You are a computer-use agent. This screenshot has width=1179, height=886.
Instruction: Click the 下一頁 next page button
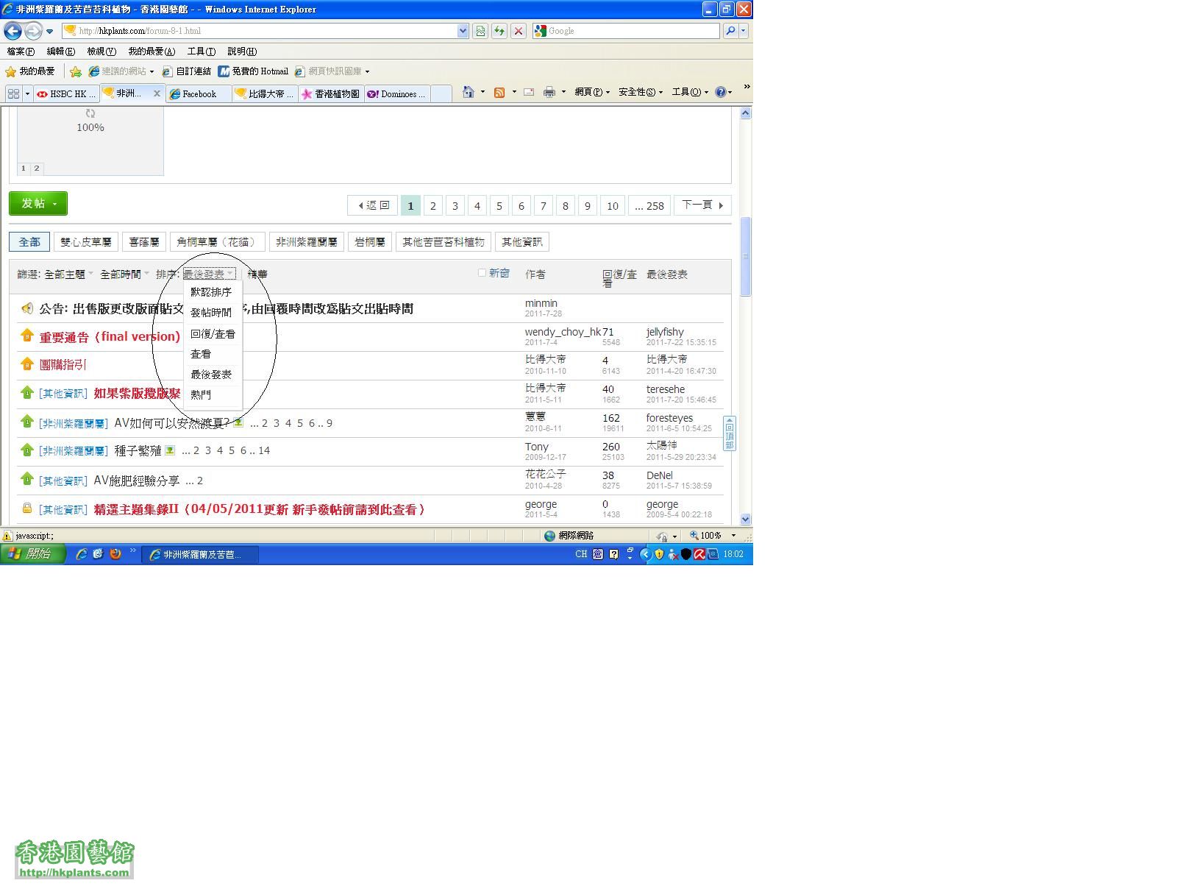coord(702,205)
